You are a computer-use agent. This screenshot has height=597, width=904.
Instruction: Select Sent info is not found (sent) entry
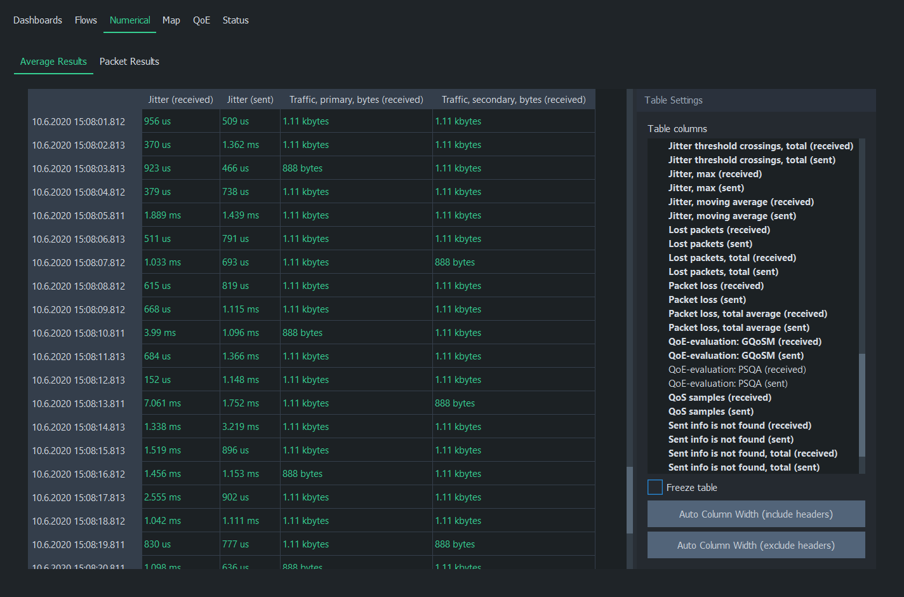pyautogui.click(x=731, y=439)
